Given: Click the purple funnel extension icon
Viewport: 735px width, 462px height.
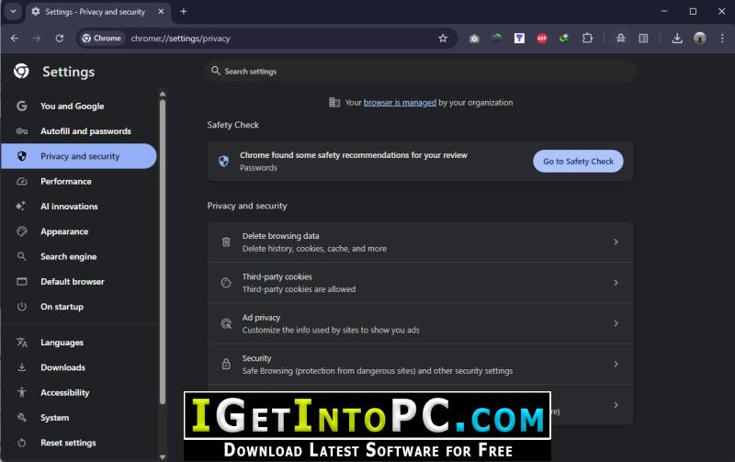Looking at the screenshot, I should tap(519, 39).
